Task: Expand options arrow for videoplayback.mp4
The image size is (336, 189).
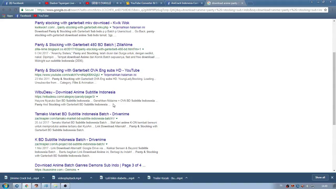Action: [91, 178]
